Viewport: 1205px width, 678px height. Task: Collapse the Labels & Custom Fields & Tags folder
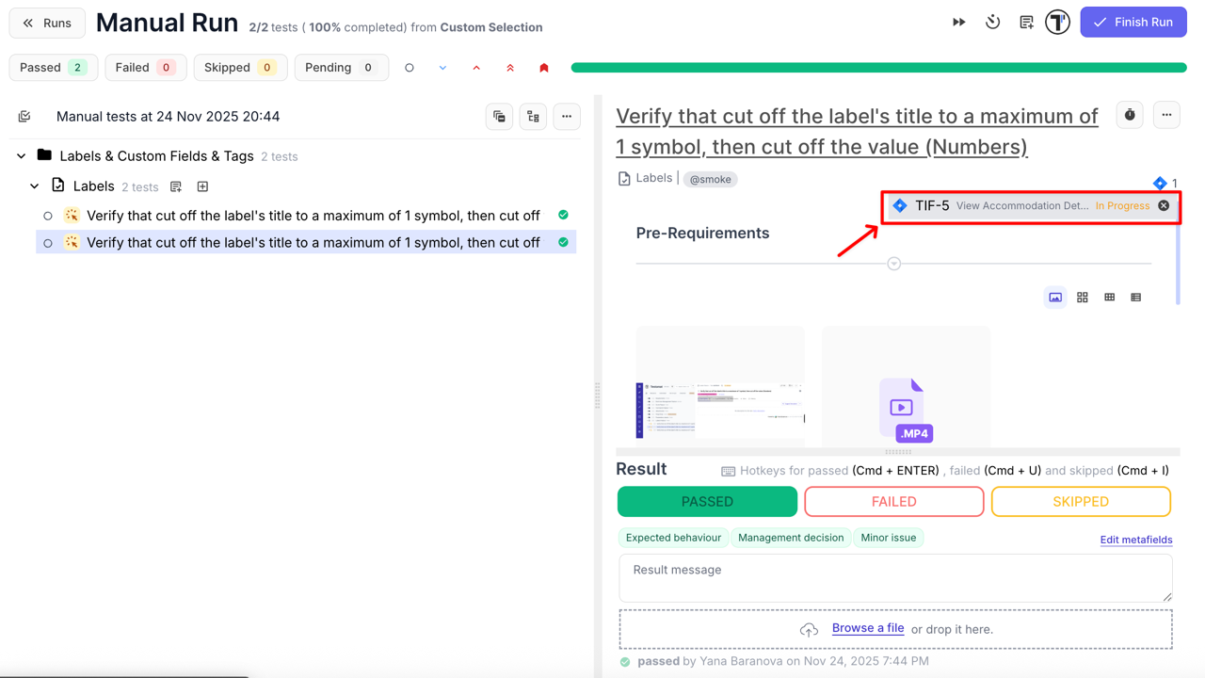pyautogui.click(x=21, y=155)
